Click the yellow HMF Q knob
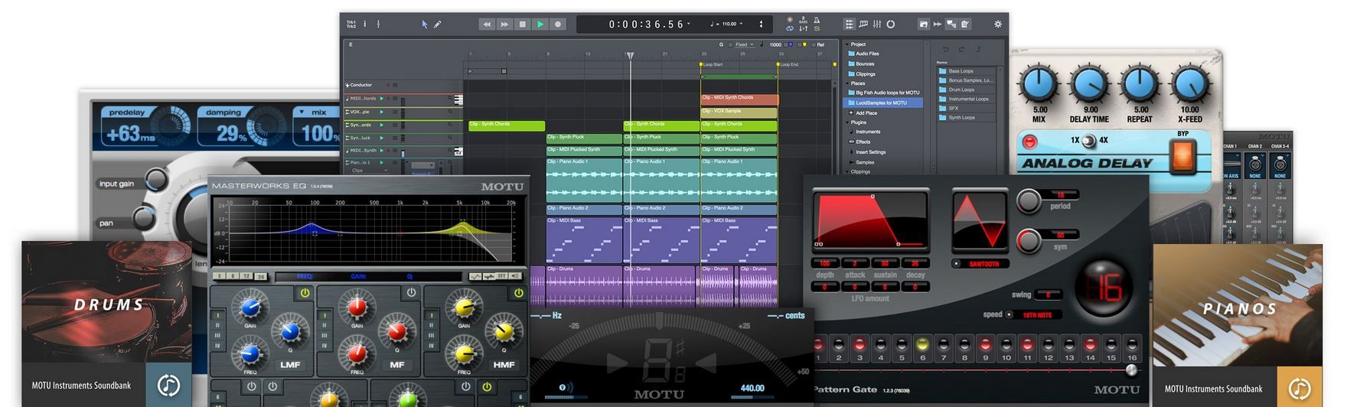The image size is (1347, 407). [503, 332]
